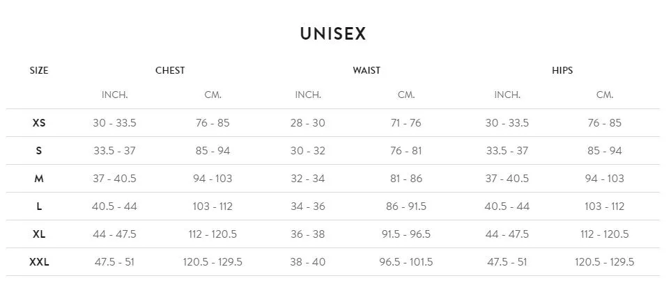Select the M size row label
The image size is (671, 292).
[39, 179]
